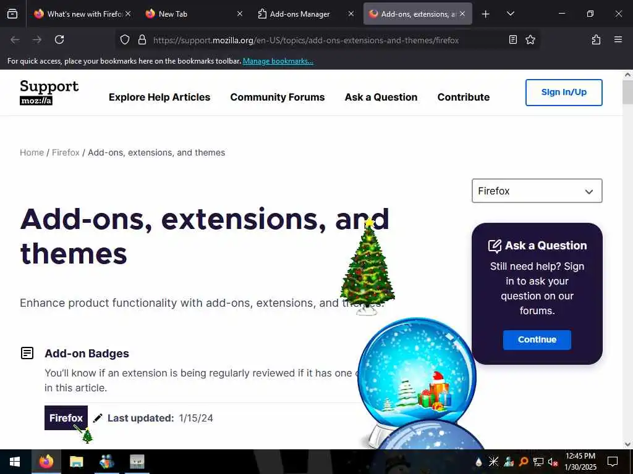Open the muted volume tray icon

tap(553, 462)
